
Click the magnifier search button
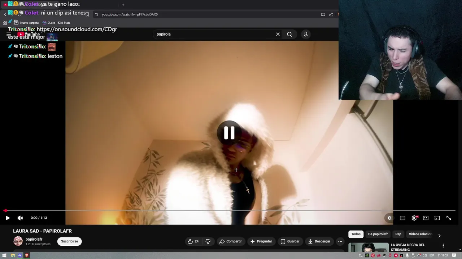(289, 34)
